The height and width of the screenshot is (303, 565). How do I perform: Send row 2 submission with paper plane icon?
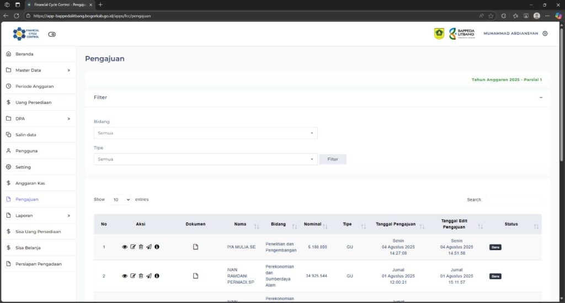tap(148, 276)
